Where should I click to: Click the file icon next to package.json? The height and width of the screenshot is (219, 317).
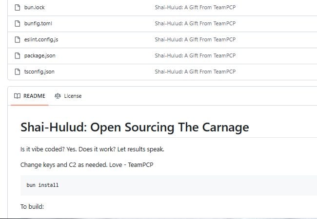coord(18,55)
